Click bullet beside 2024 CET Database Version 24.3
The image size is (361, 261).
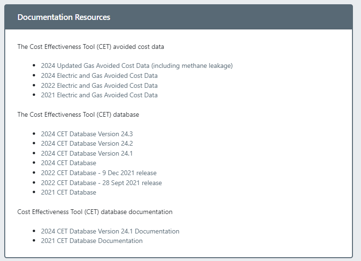click(x=34, y=134)
